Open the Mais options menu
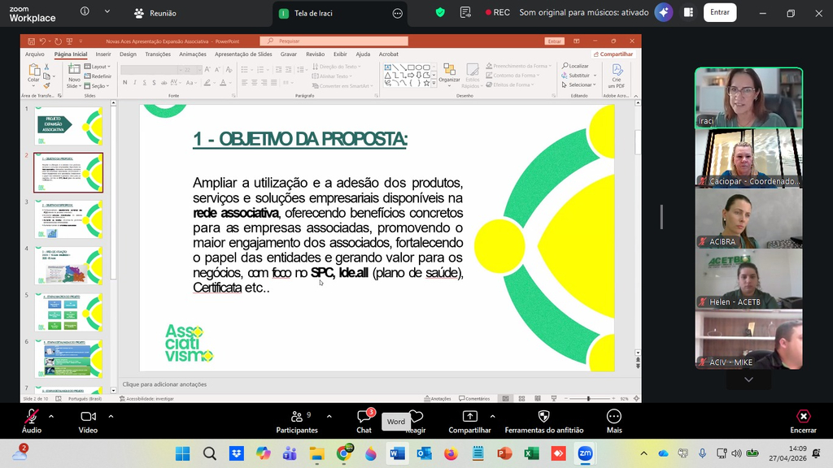The width and height of the screenshot is (833, 468). point(614,417)
